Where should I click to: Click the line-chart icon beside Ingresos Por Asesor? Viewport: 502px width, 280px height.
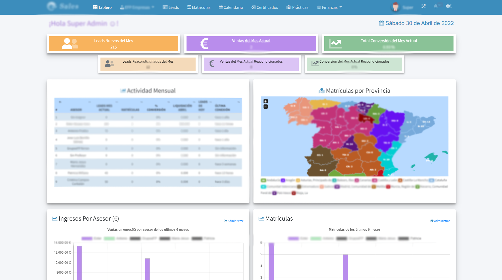(x=55, y=218)
